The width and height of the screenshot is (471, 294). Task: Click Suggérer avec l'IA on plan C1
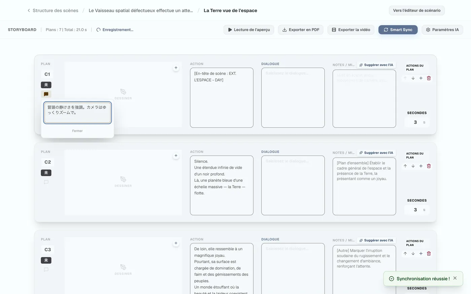(376, 65)
